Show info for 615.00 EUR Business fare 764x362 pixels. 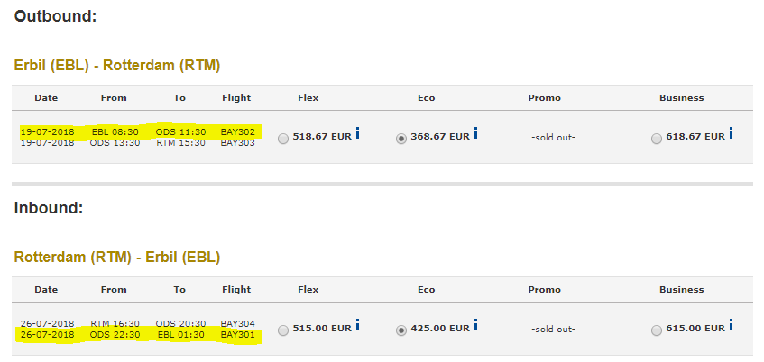[x=731, y=325]
